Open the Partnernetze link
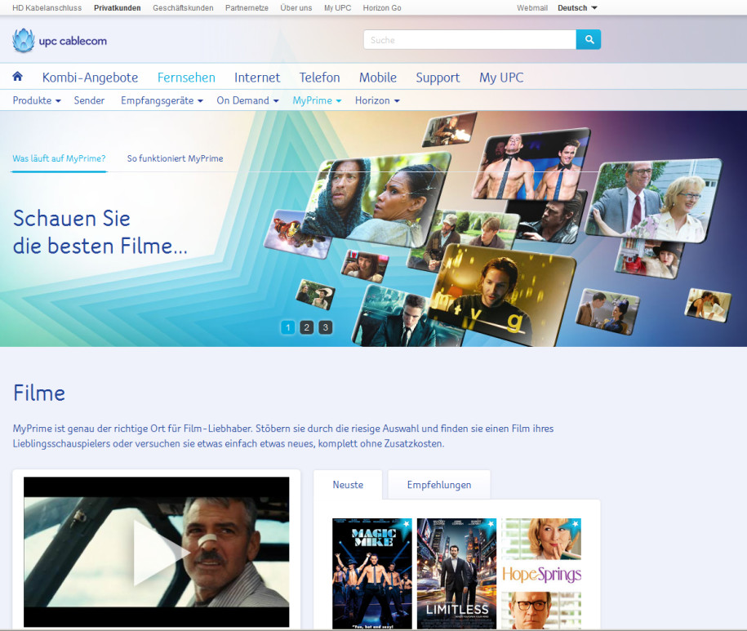 (x=247, y=8)
